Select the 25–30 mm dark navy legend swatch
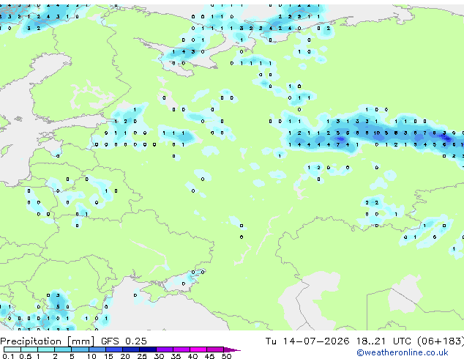This screenshot has height=359, width=464. pos(148,349)
